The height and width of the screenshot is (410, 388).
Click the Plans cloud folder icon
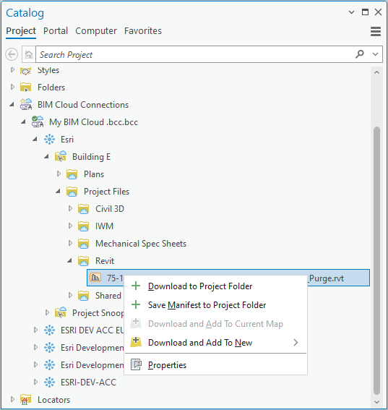click(72, 174)
